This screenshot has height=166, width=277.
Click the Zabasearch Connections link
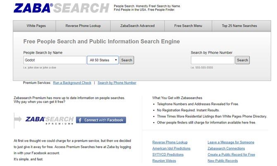click(x=226, y=148)
